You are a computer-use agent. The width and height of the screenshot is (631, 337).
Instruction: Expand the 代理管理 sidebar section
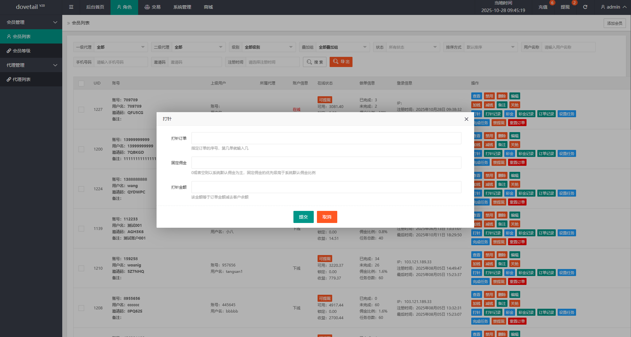pos(31,65)
